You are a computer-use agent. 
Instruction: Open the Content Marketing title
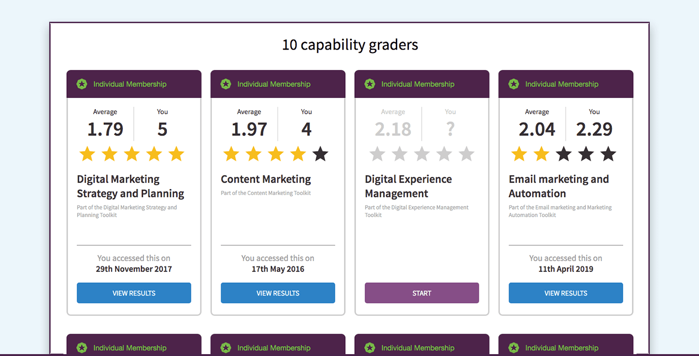click(x=266, y=179)
